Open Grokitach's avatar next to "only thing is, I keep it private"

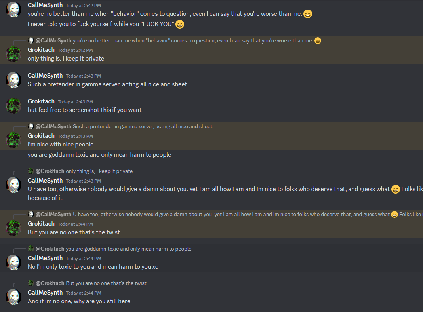click(x=13, y=54)
